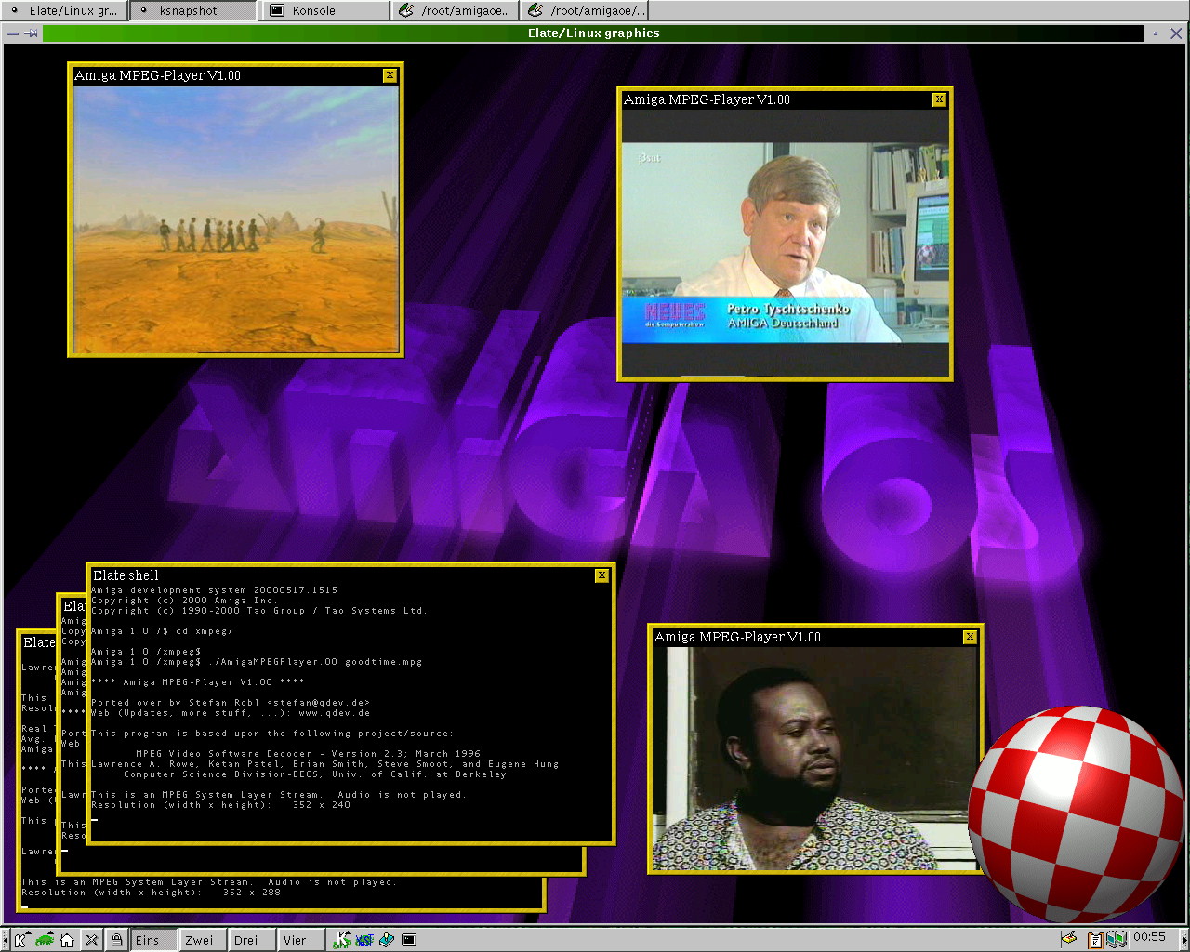Select the /root/amigaoe/... taskbar entry
Image resolution: width=1190 pixels, height=952 pixels.
(x=585, y=10)
